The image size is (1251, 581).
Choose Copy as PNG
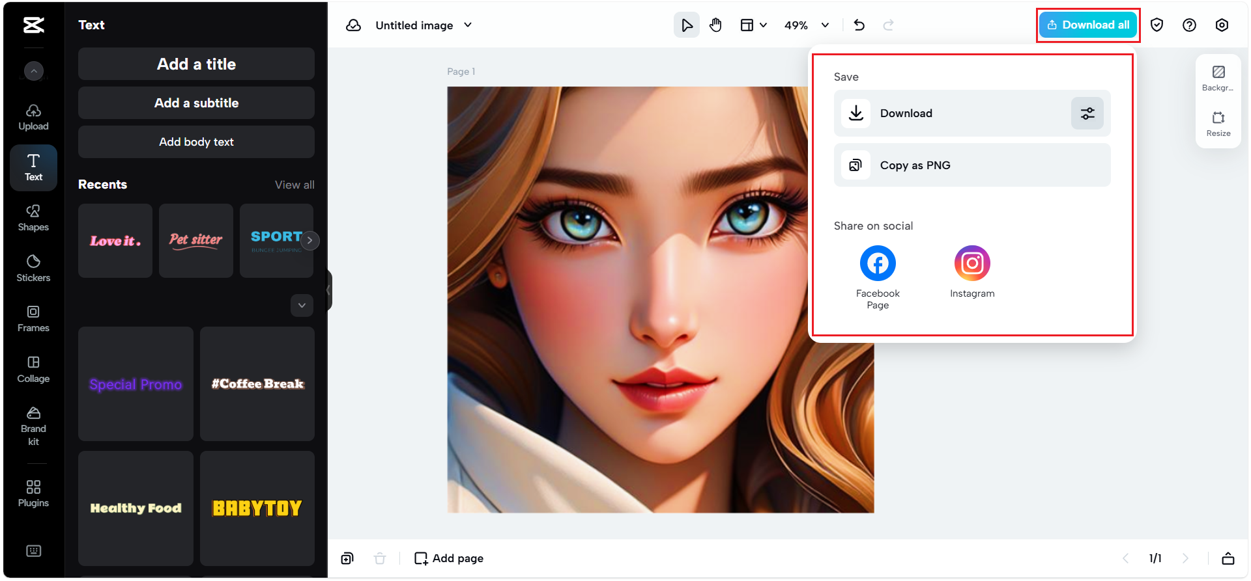tap(972, 165)
